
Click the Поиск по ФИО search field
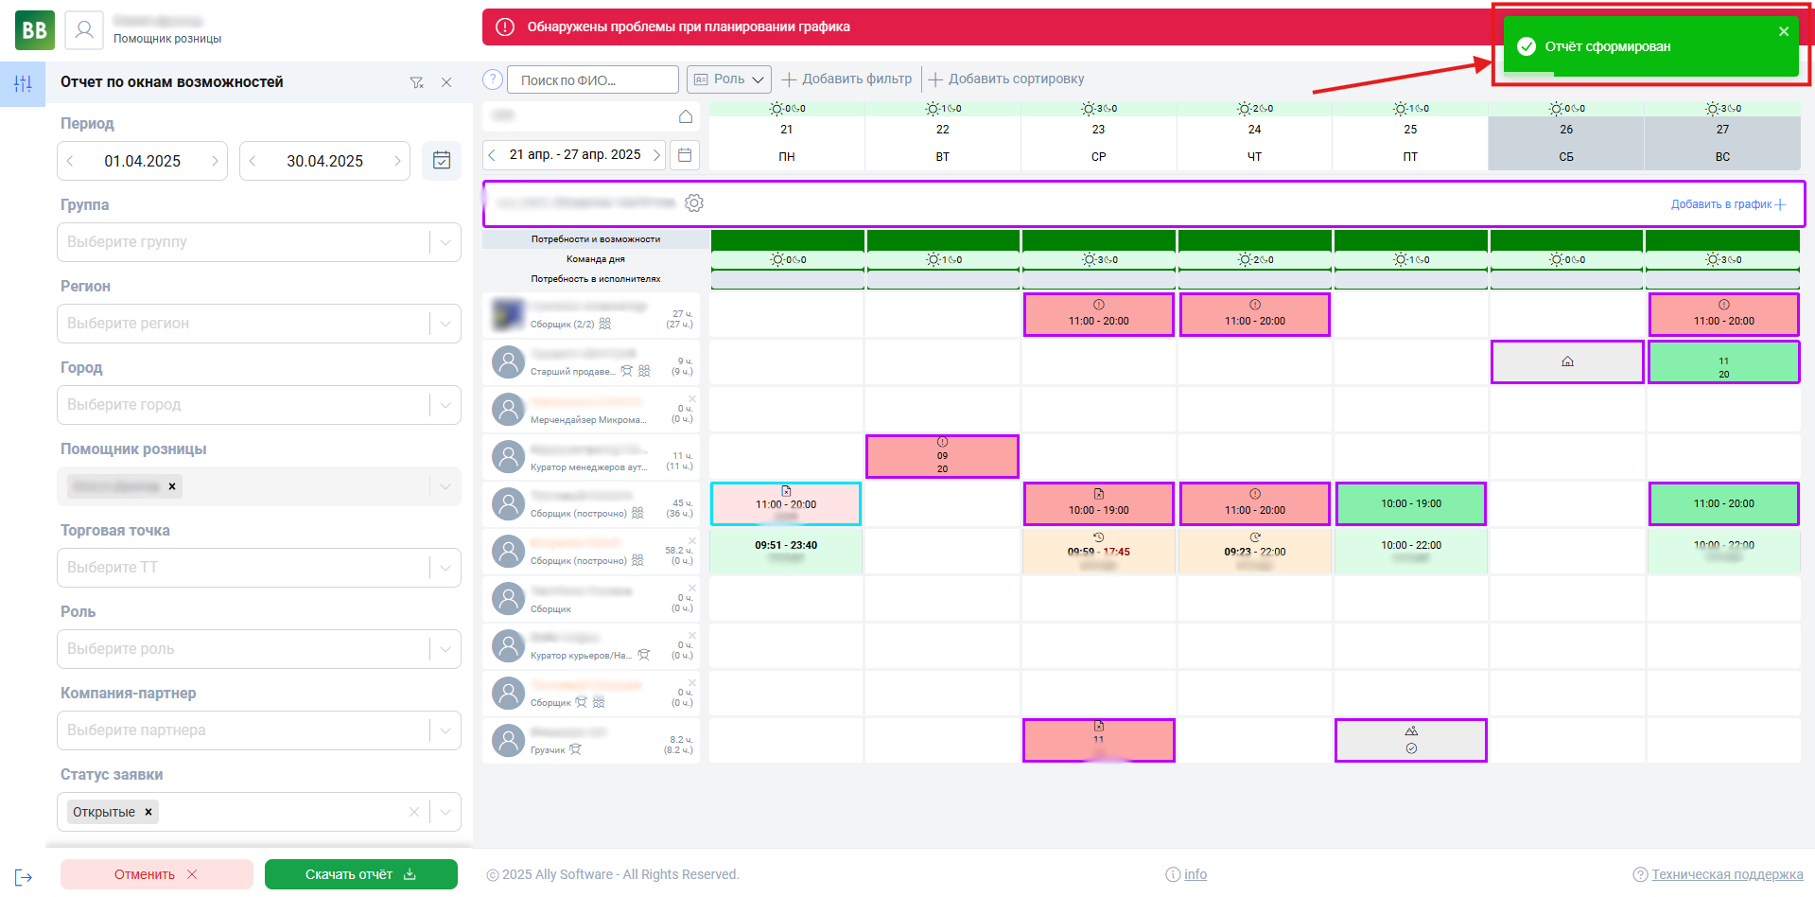pos(593,79)
